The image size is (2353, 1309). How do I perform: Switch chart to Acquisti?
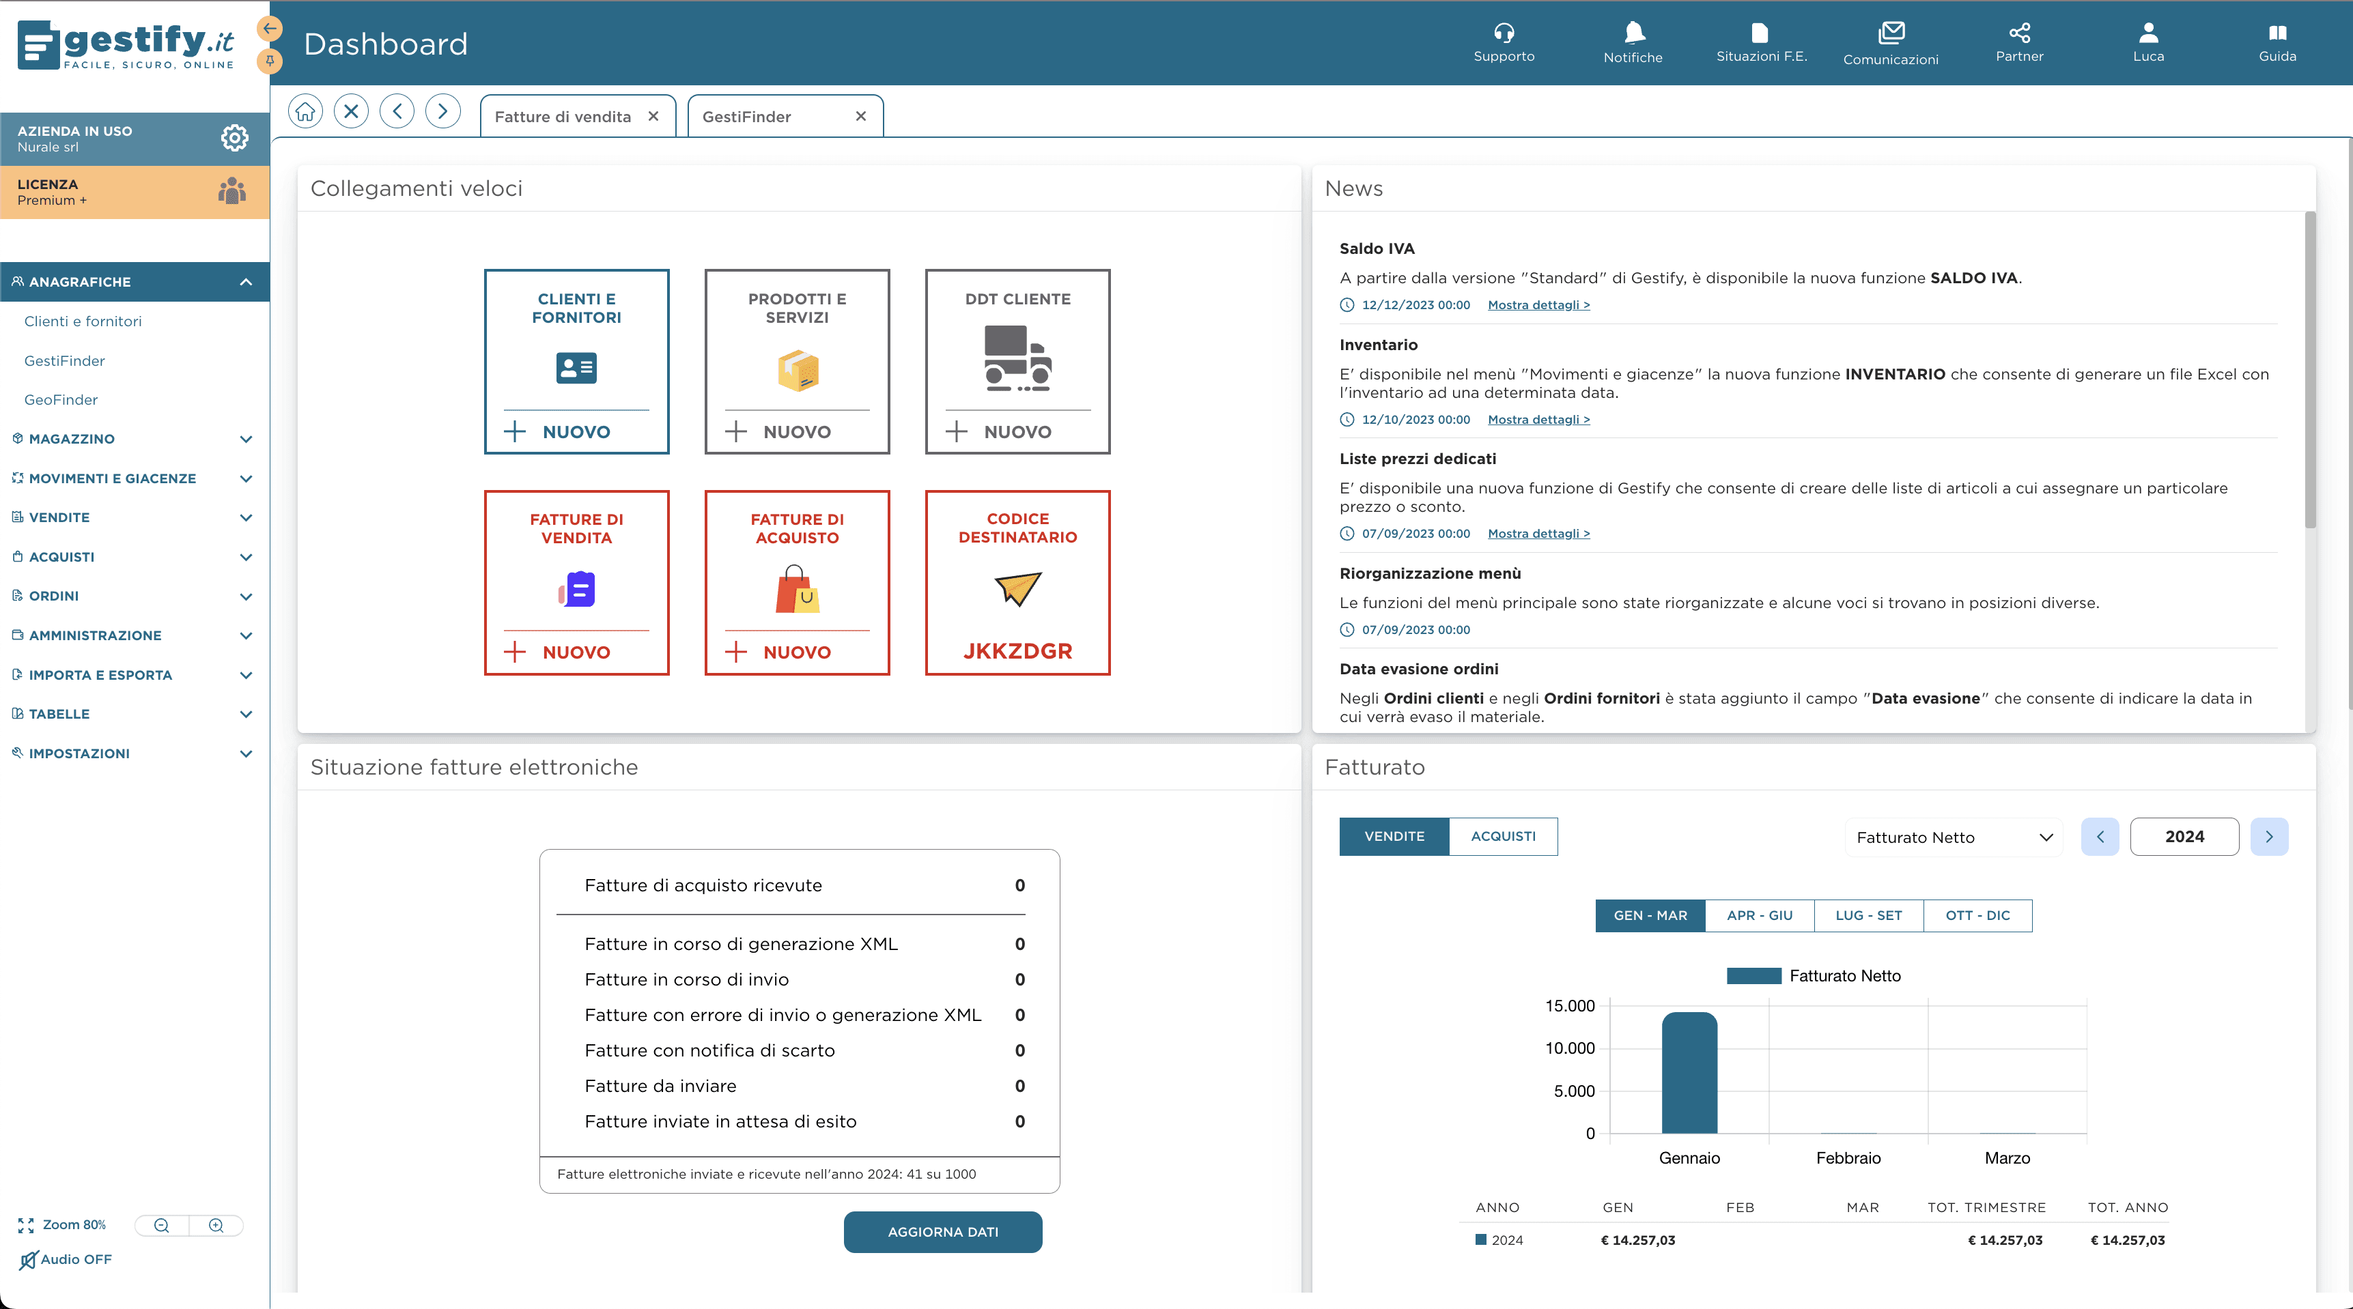coord(1504,836)
